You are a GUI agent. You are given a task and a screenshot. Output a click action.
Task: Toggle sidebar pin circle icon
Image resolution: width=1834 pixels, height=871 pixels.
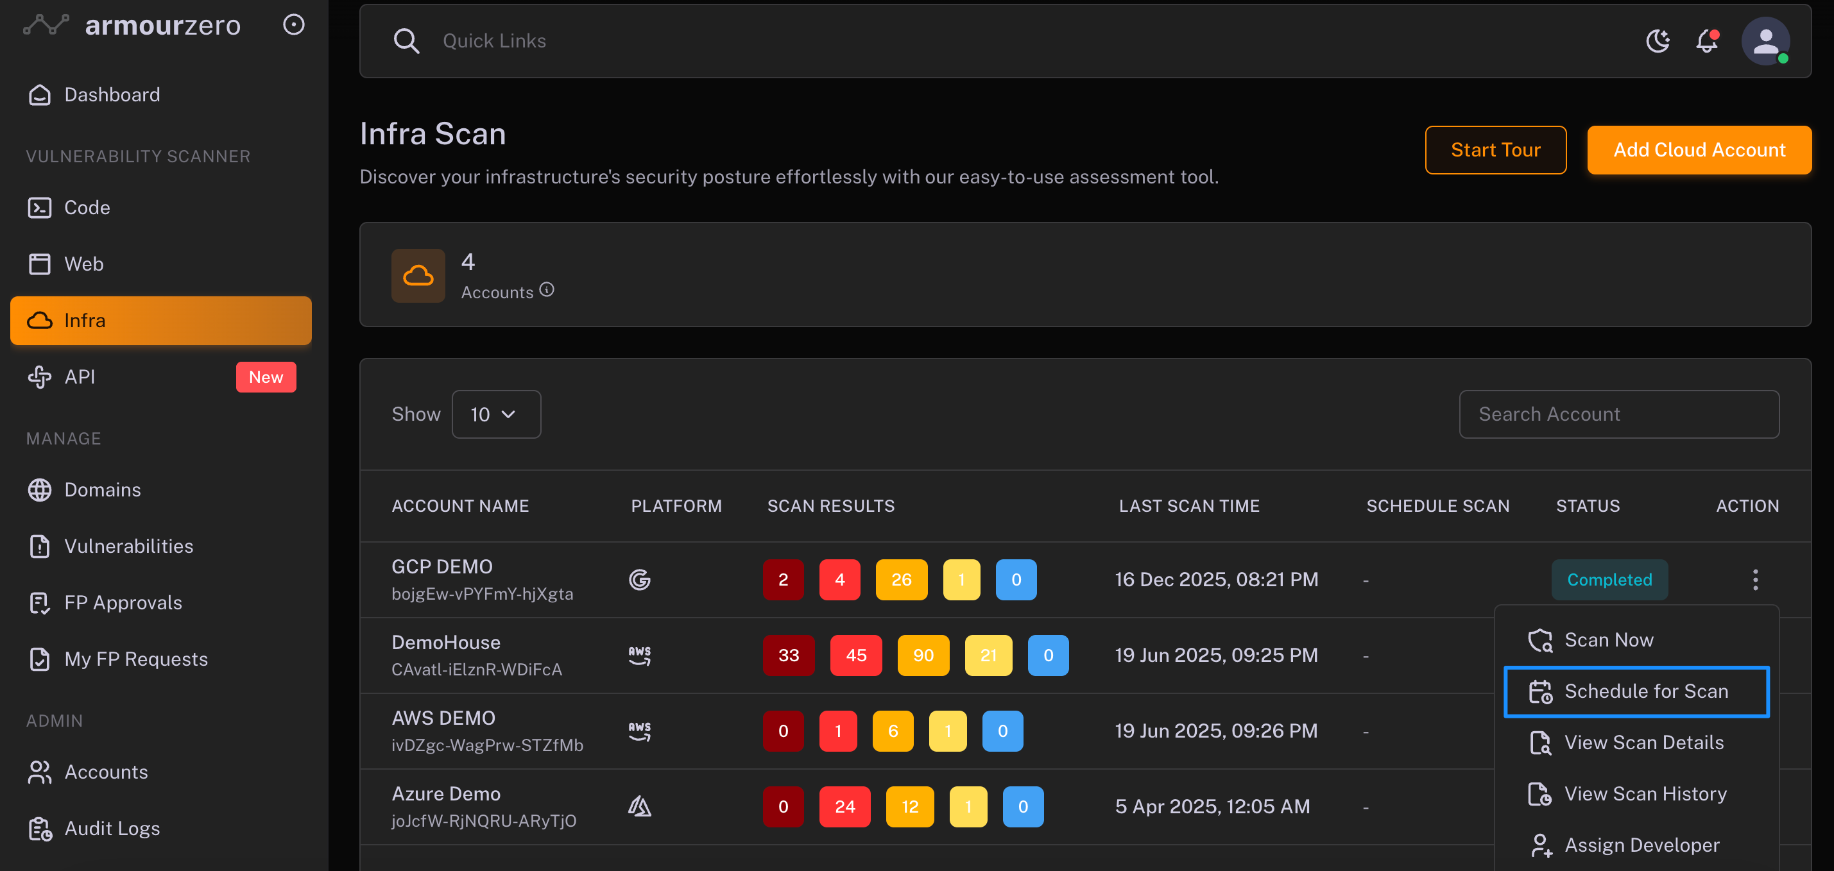point(293,25)
